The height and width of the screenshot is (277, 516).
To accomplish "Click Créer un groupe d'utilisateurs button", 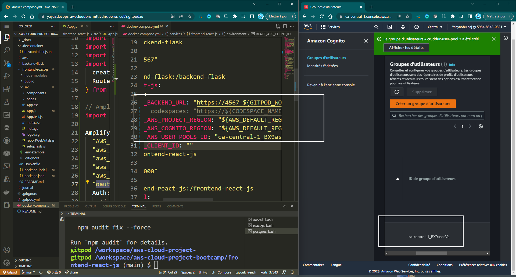I will click(x=422, y=104).
